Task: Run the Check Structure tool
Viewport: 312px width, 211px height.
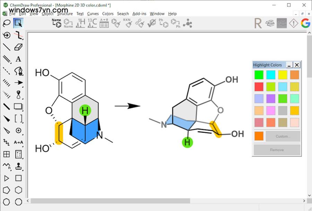Action: 152,24
